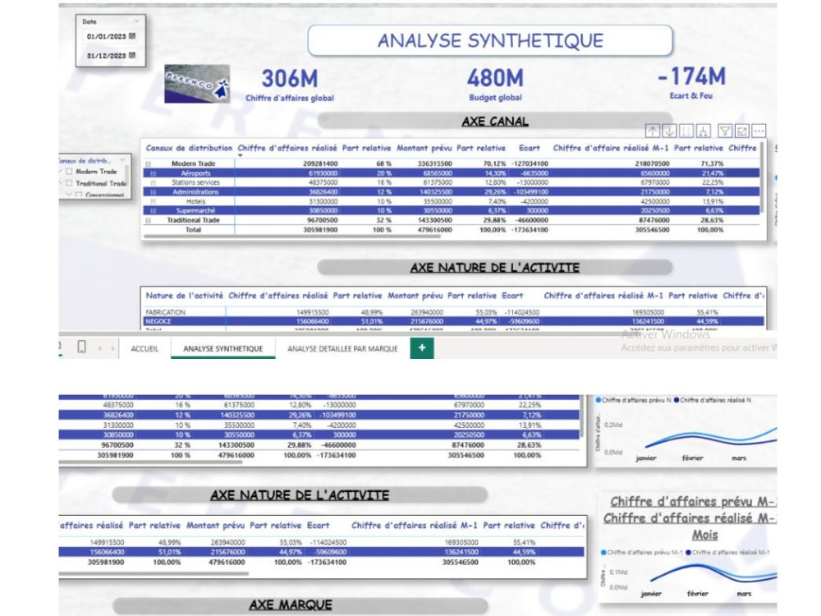Collapse the Traditional Trade table row
Image resolution: width=821 pixels, height=616 pixels.
tap(148, 220)
